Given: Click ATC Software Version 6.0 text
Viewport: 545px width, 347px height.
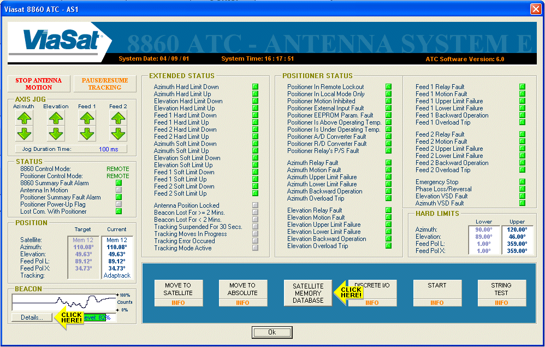Looking at the screenshot, I should (465, 59).
